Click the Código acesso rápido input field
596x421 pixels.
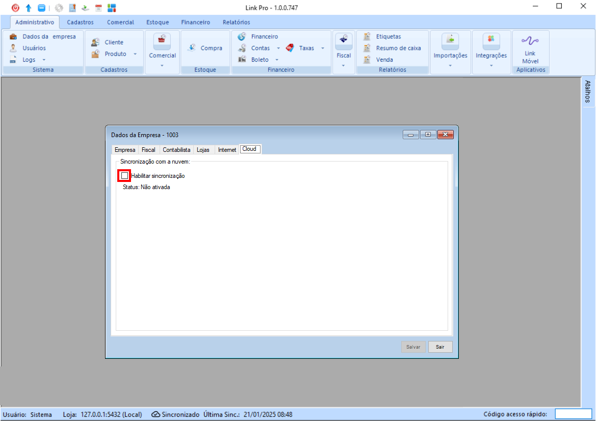pyautogui.click(x=573, y=414)
